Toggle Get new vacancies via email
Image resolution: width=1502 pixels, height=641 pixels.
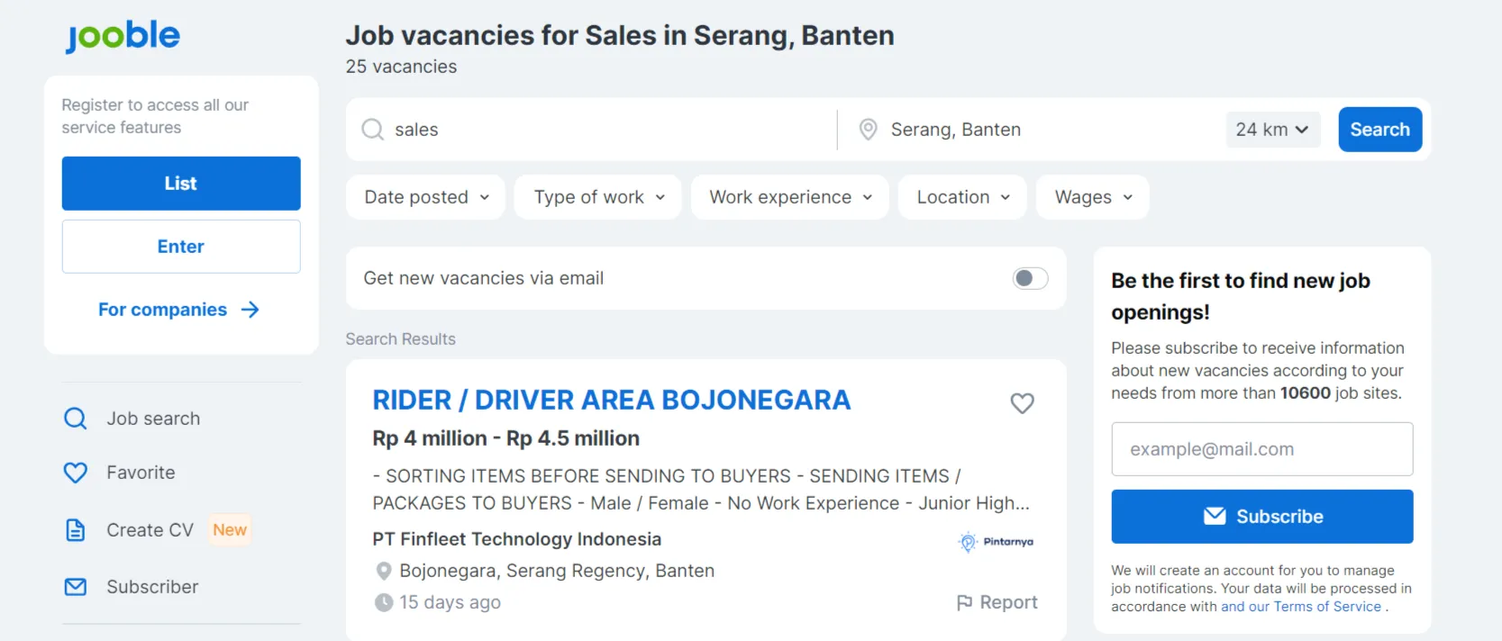pyautogui.click(x=1030, y=278)
